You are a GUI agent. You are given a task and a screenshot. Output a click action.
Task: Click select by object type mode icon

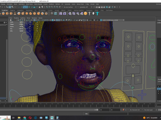click(10, 7)
